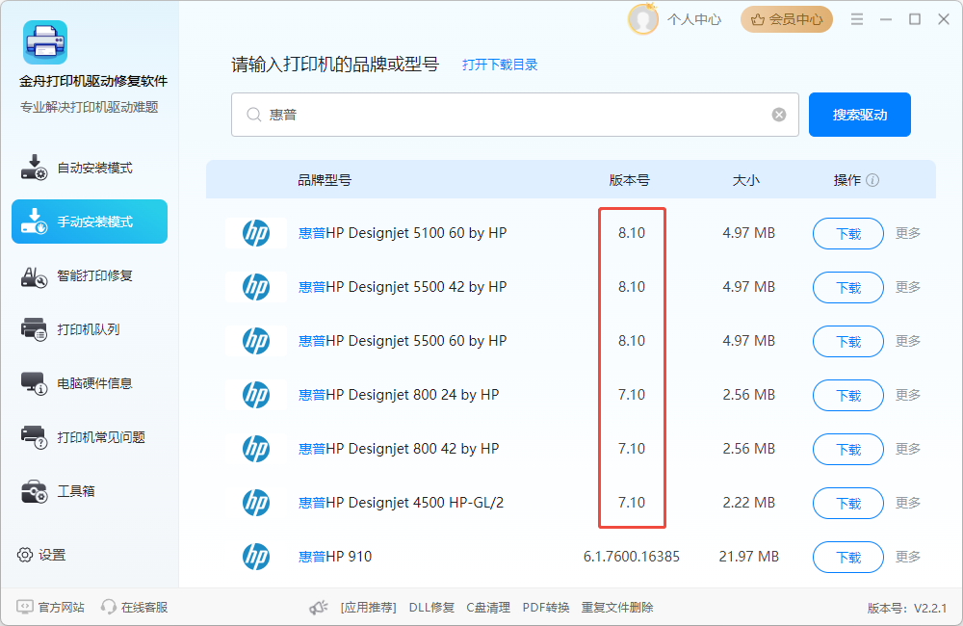
Task: Open PDF转换 recommended app
Action: tap(546, 608)
